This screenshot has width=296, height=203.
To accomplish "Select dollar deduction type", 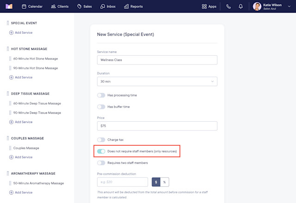I will 156,182.
